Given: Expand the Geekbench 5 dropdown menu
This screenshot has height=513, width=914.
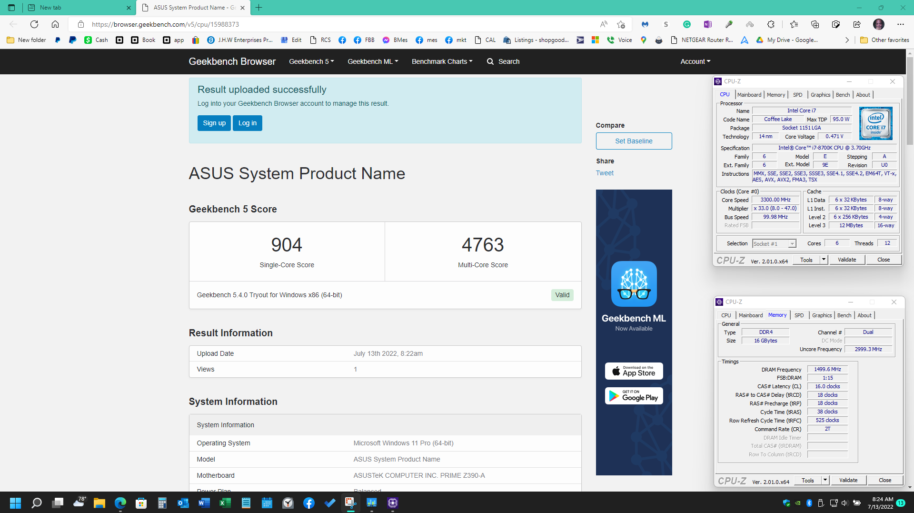Looking at the screenshot, I should tap(311, 61).
